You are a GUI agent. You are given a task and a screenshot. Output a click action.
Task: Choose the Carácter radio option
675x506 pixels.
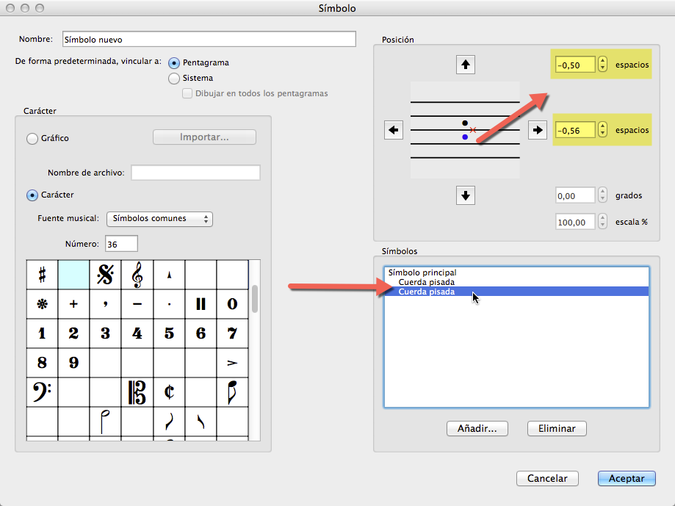coord(32,195)
